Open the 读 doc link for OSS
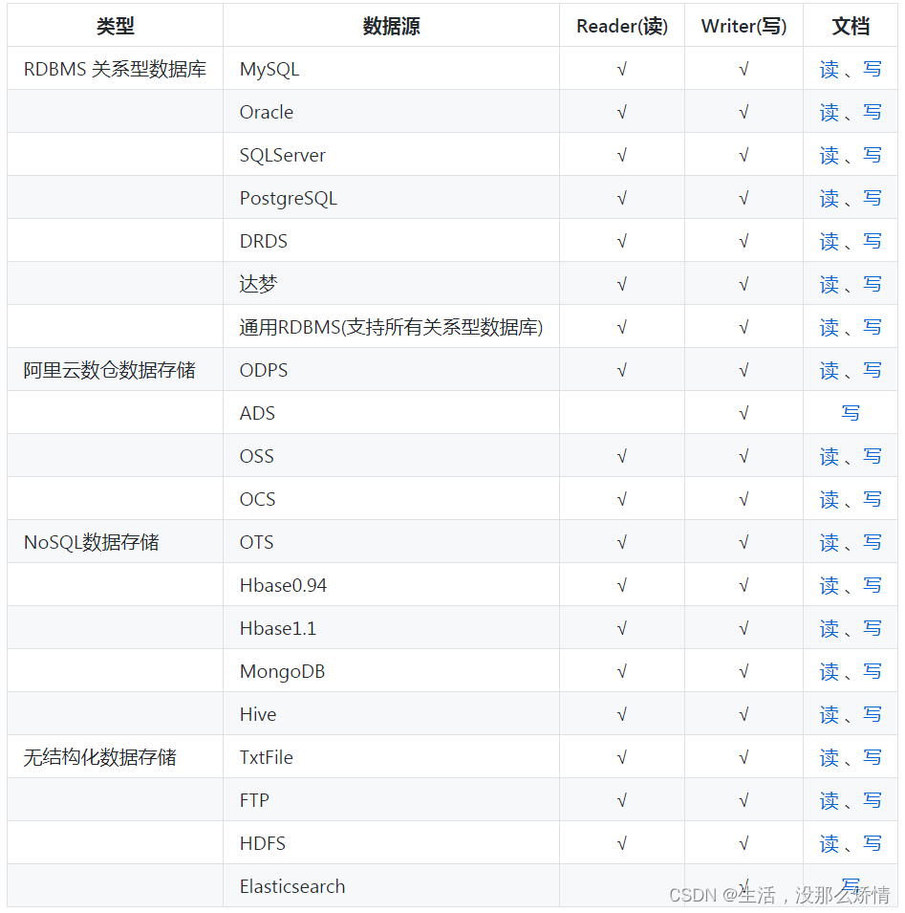905x913 pixels. click(830, 457)
